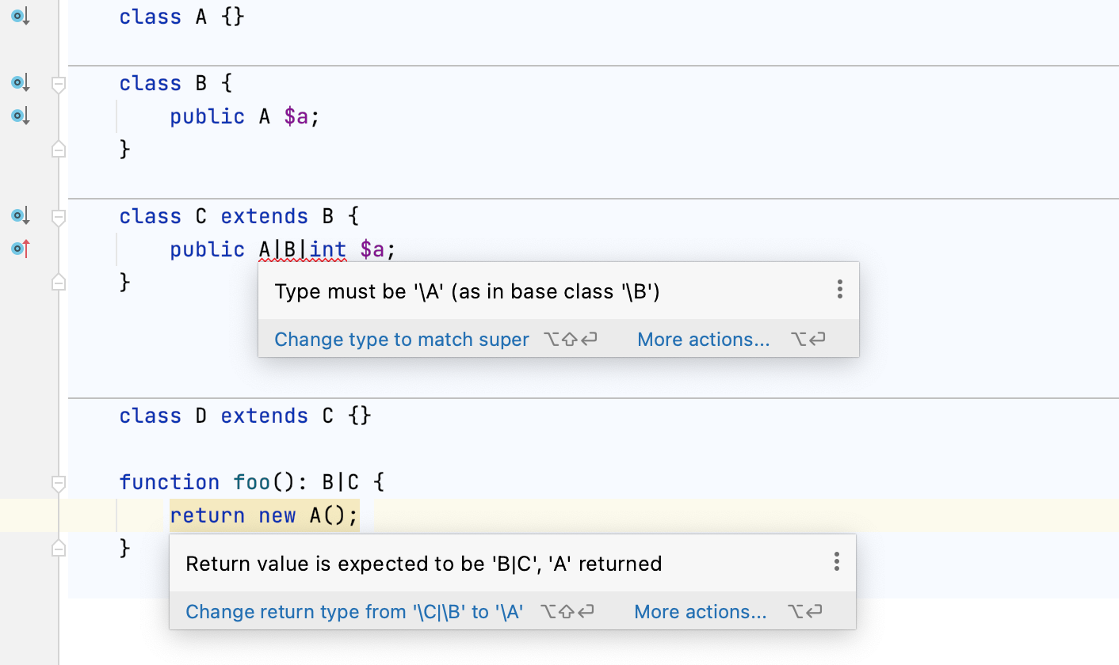The width and height of the screenshot is (1119, 665).
Task: Click the 'class D extends C' declaration
Action: click(x=230, y=415)
